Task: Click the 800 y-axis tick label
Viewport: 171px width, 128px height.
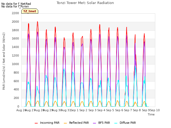Action: click(16, 73)
